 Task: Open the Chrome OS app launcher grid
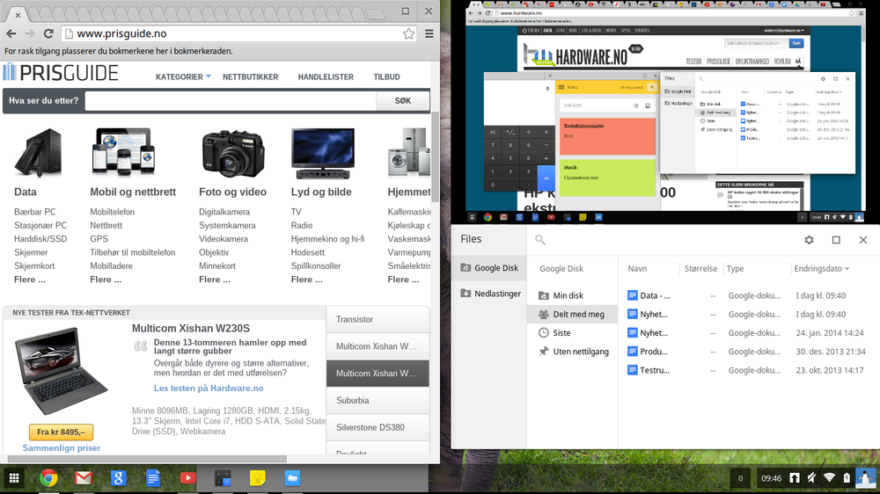pos(14,478)
